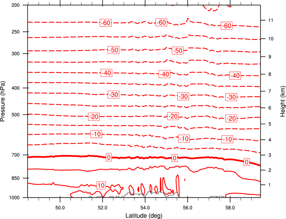Pick the 7 km height tick label
The width and height of the screenshot is (286, 219).
coord(270,91)
